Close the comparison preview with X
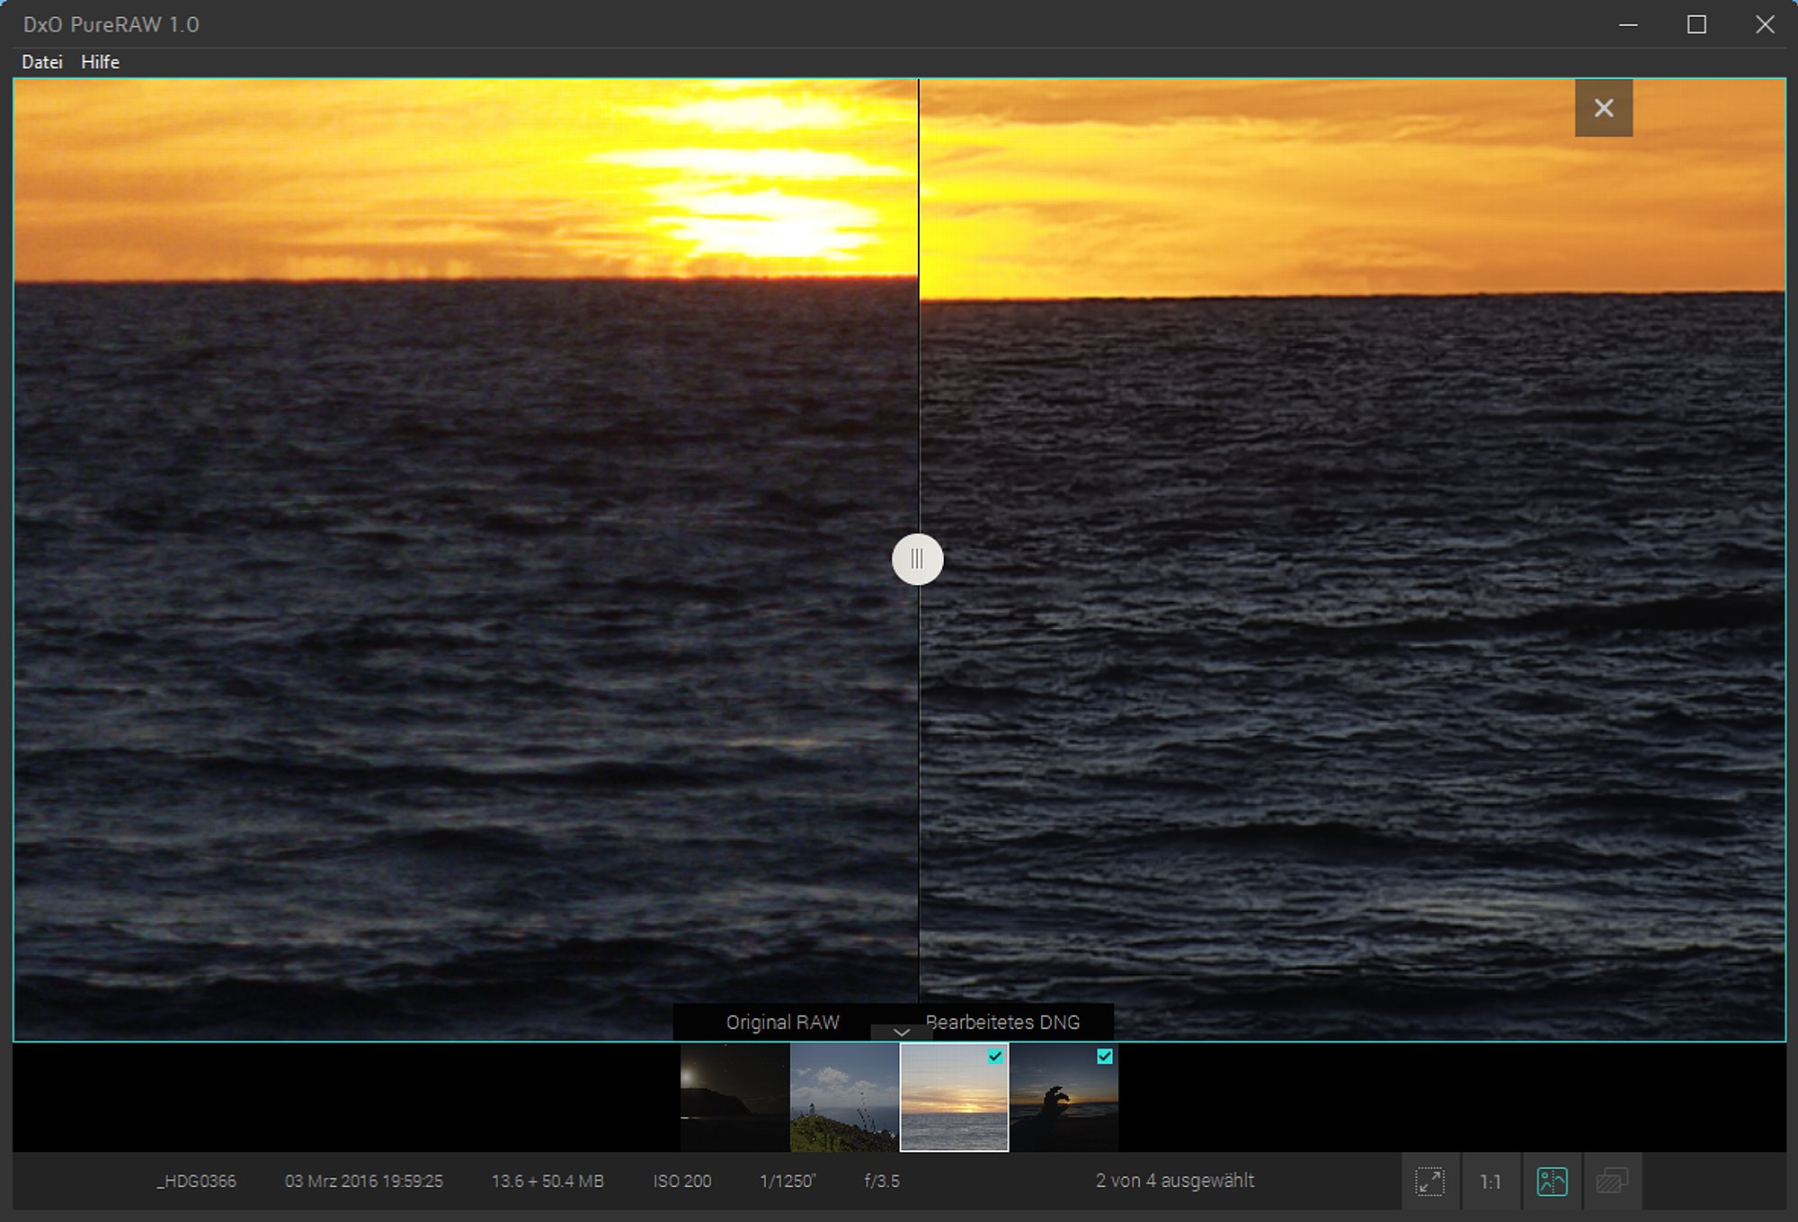The image size is (1798, 1222). click(1603, 109)
